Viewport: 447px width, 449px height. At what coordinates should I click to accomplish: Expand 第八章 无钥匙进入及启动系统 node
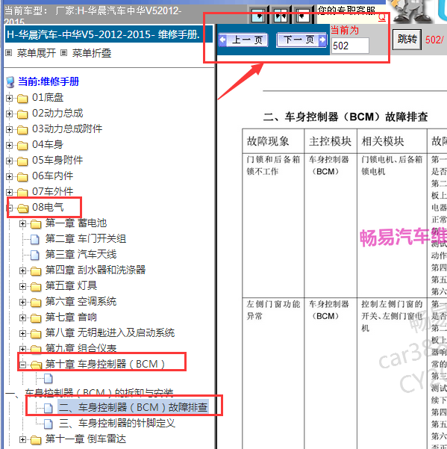pyautogui.click(x=22, y=333)
